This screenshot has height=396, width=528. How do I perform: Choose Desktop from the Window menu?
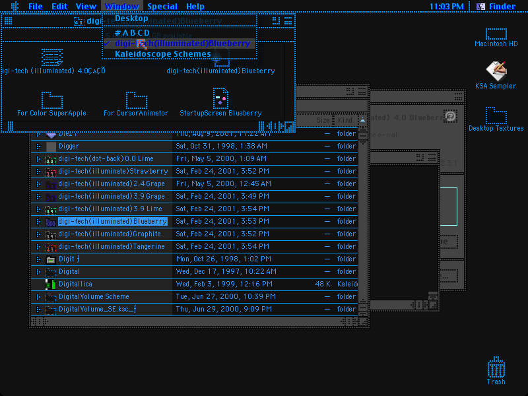[180, 18]
